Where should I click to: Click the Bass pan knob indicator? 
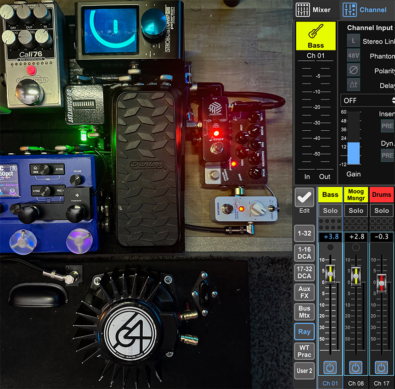coord(330,247)
